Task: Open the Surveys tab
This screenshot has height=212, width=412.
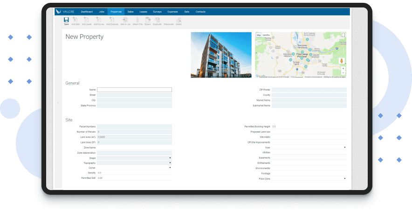Action: (x=157, y=12)
